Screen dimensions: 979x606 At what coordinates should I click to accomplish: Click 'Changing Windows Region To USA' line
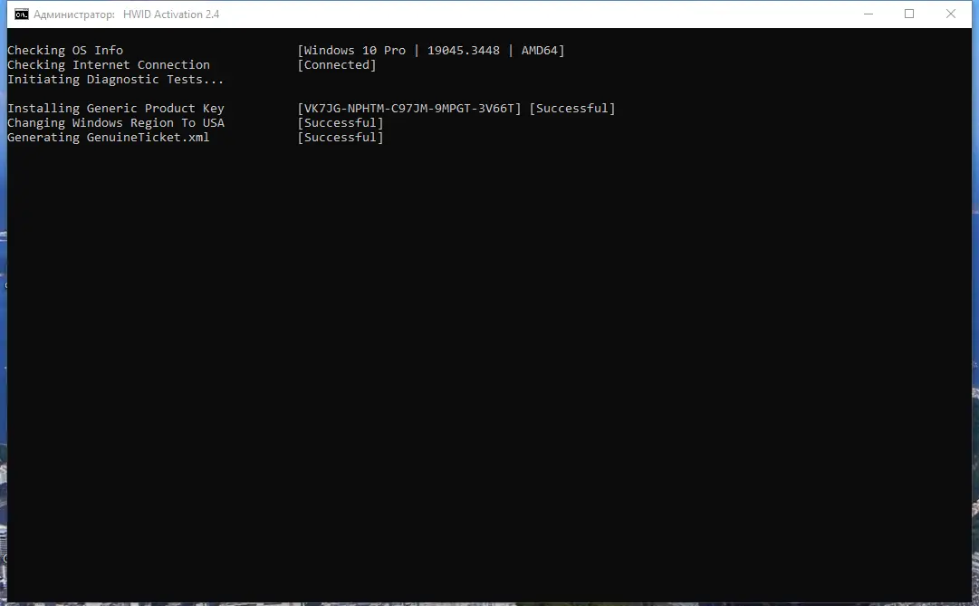116,122
